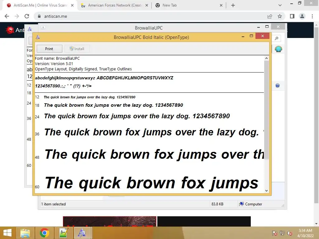Open File Explorer from taskbar

25,233
